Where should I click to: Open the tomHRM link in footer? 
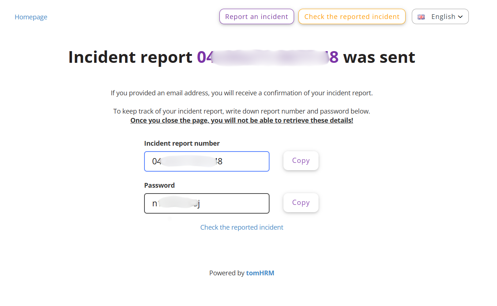(x=260, y=273)
